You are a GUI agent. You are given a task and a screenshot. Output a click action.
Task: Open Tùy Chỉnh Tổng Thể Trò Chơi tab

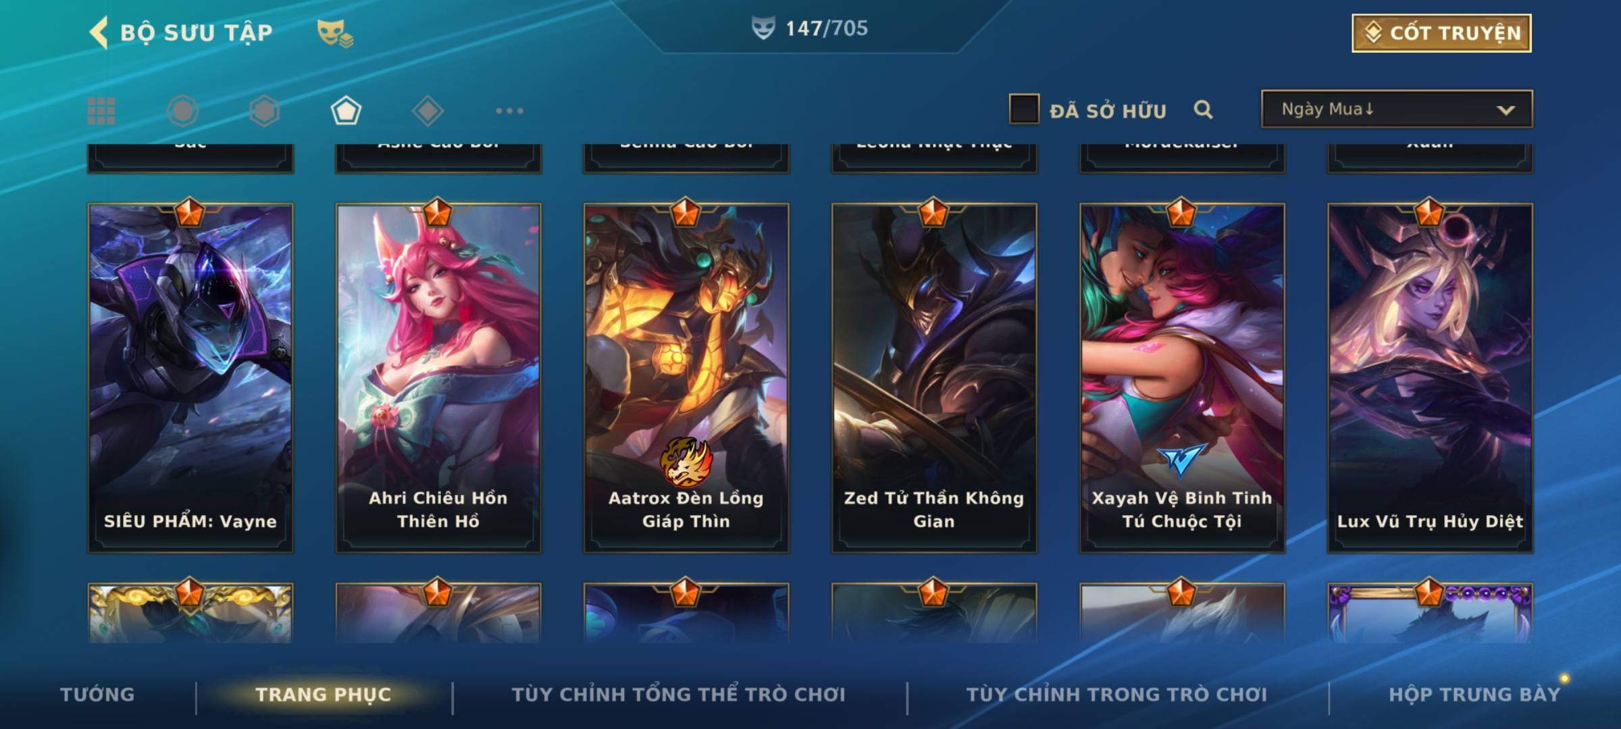678,694
